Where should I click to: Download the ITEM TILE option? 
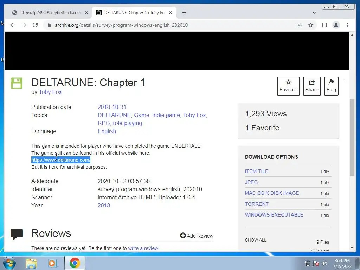pos(256,171)
